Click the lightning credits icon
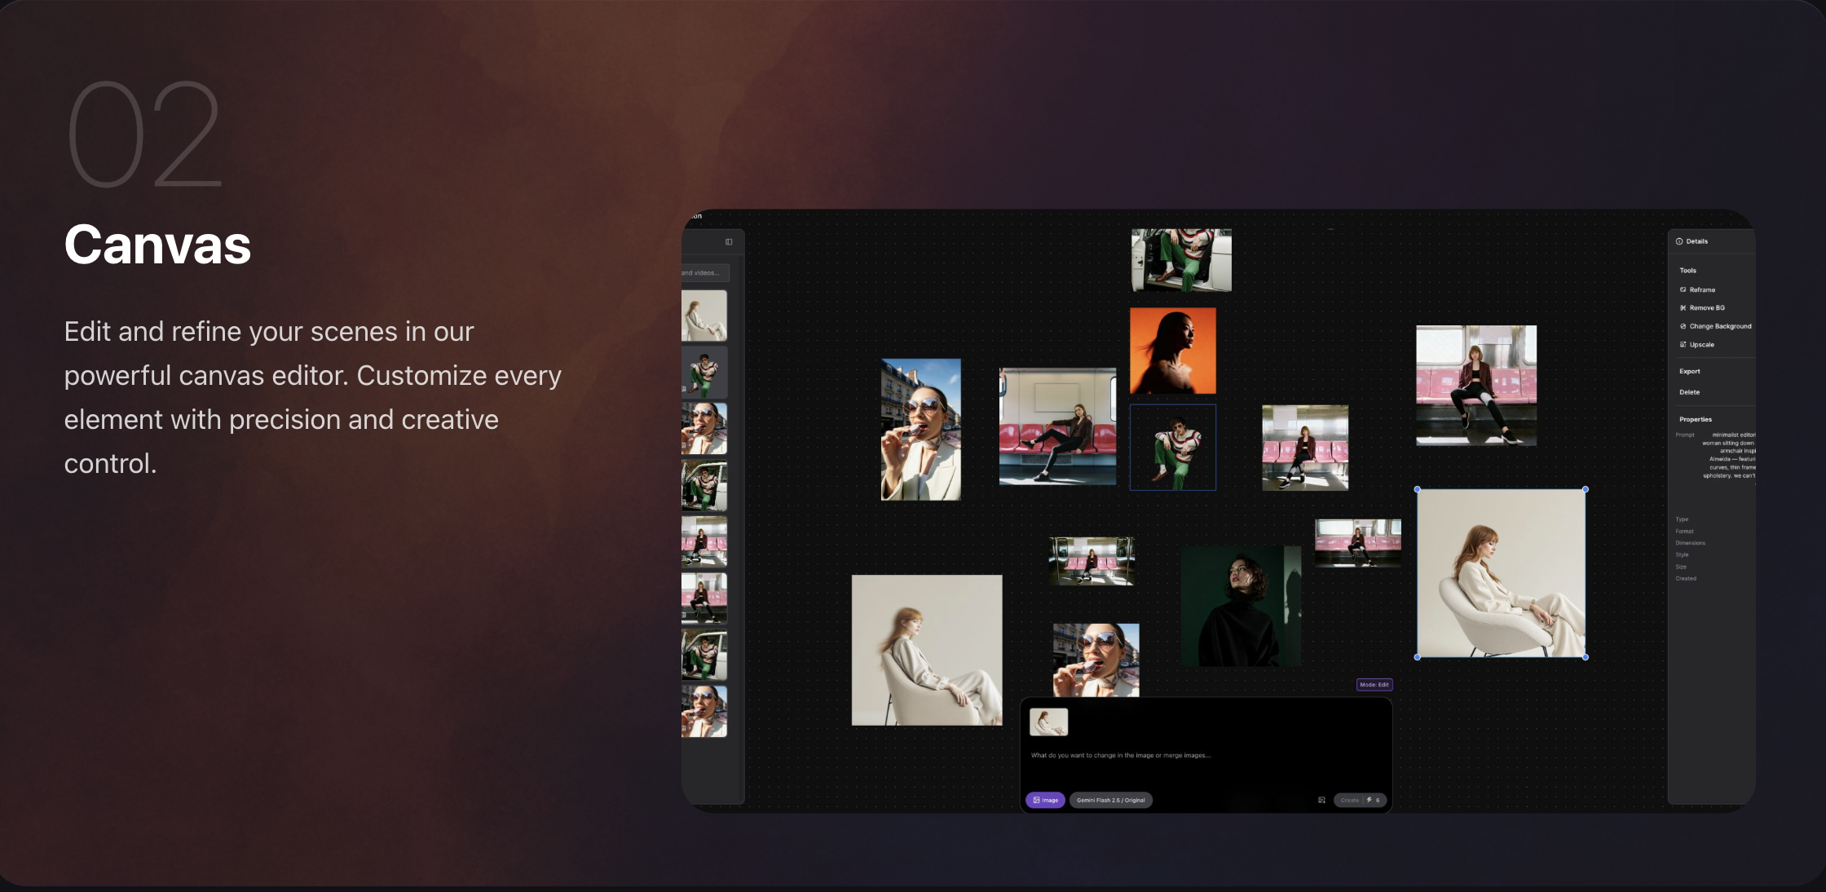 click(1369, 800)
